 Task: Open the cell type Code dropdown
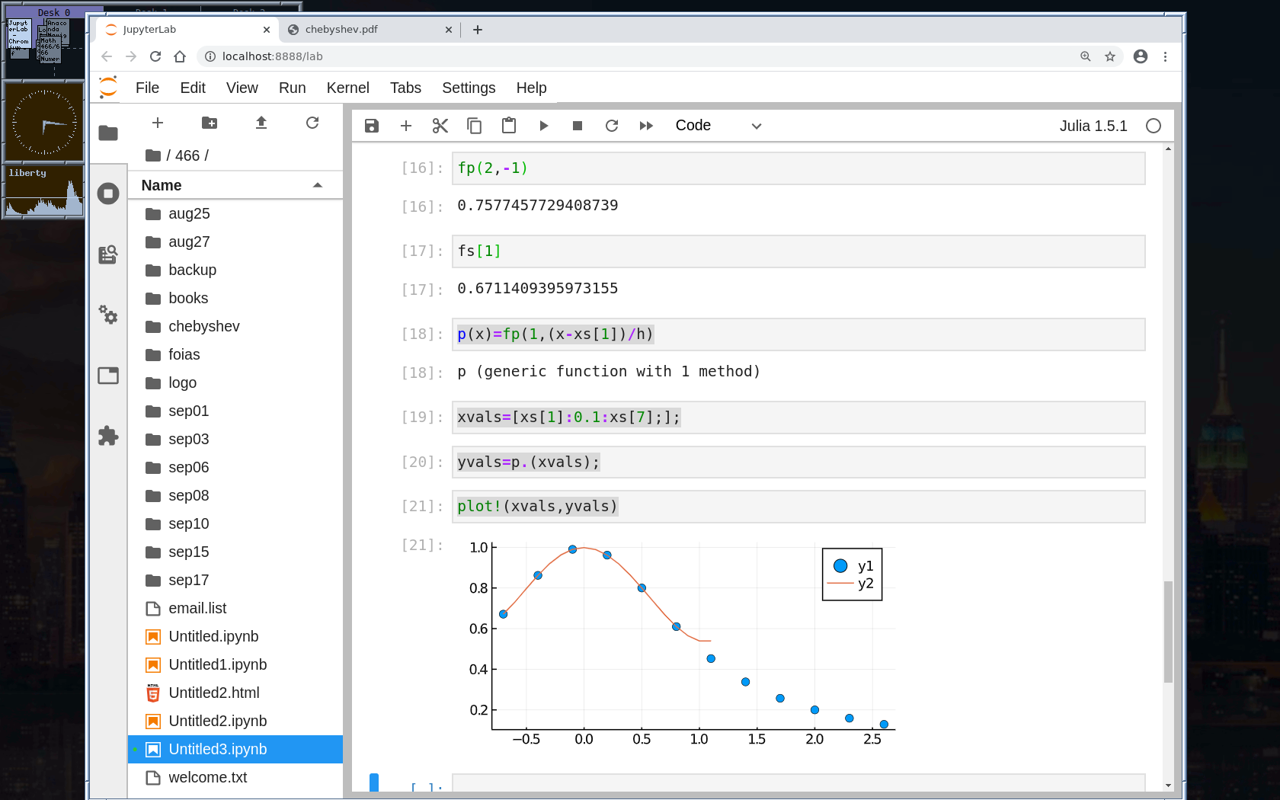pos(718,126)
